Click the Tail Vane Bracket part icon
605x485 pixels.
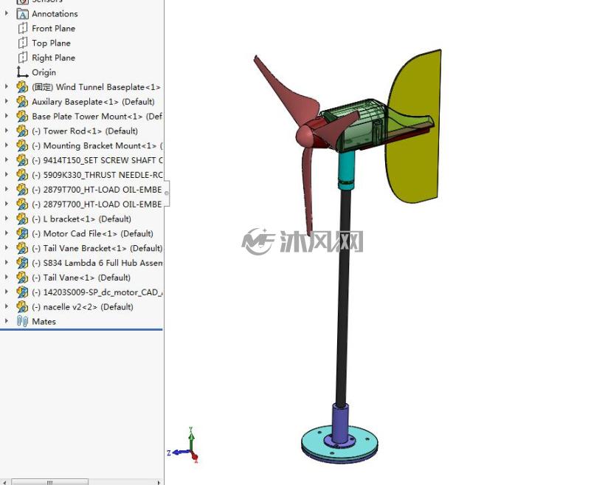point(22,249)
